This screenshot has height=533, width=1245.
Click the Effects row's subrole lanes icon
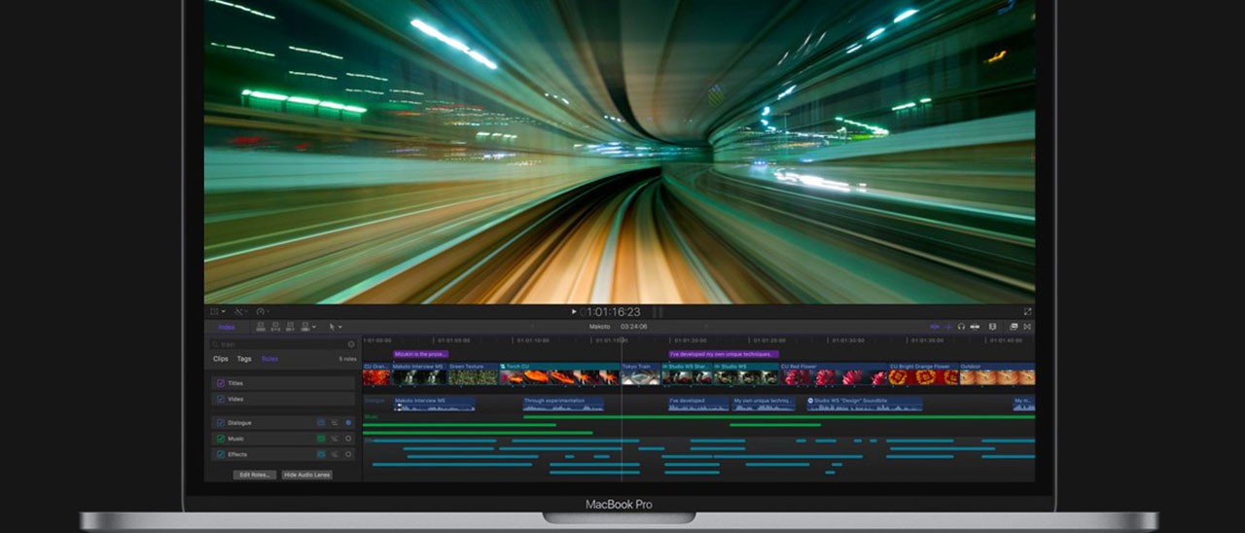tap(335, 454)
